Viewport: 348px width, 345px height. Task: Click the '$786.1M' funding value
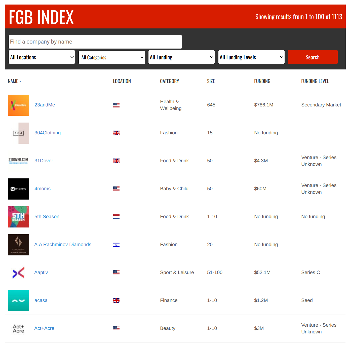264,105
